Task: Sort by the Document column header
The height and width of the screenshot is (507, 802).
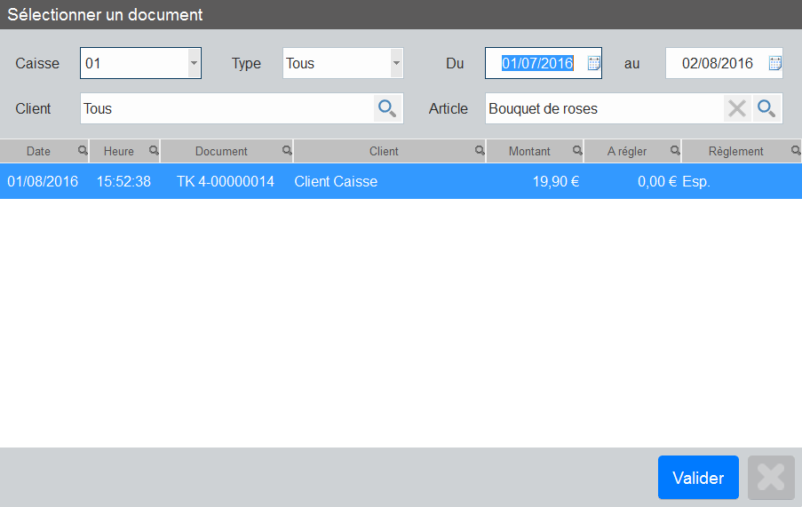Action: (221, 151)
